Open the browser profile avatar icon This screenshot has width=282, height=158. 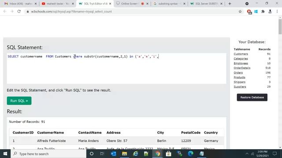[270, 11]
